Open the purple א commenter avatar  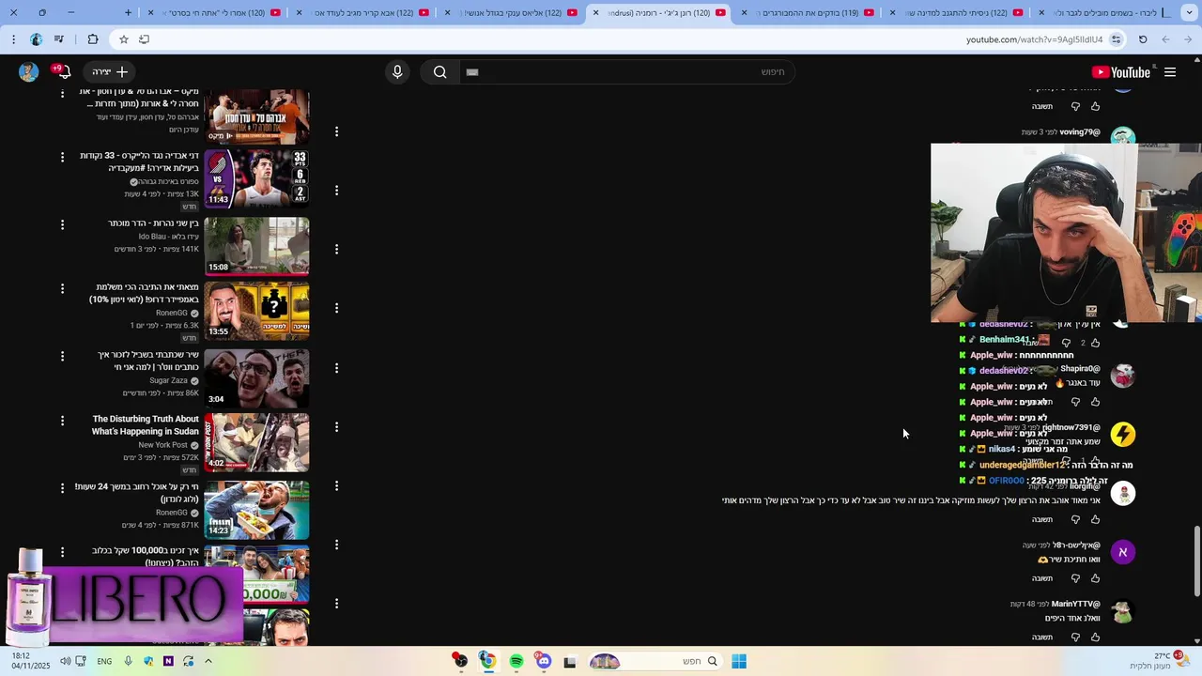click(1123, 552)
